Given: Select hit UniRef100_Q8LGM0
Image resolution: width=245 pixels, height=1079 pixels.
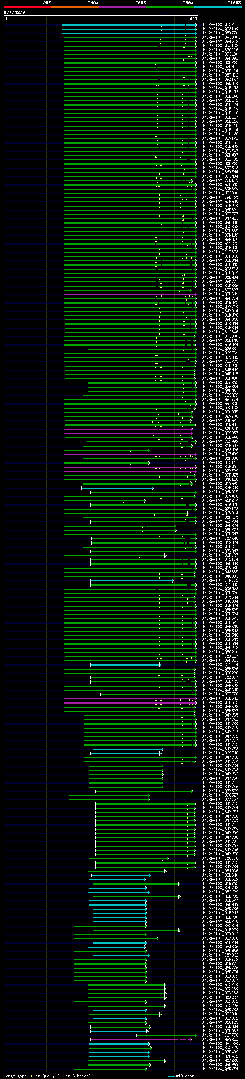Looking at the screenshot, I should 220,875.
